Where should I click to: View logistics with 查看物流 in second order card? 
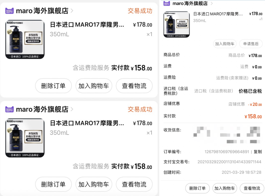(x=134, y=184)
